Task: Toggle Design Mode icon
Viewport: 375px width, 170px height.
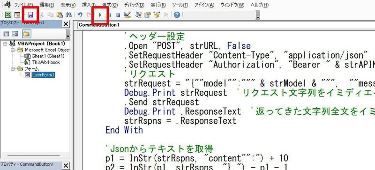Action: click(127, 15)
